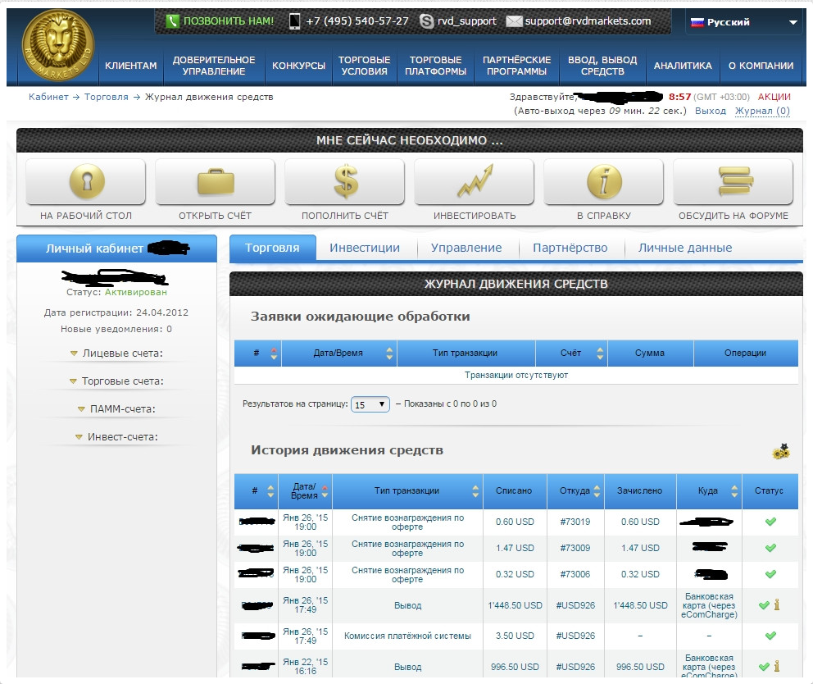Sort history by Откуда arrows
813x684 pixels.
coord(597,491)
